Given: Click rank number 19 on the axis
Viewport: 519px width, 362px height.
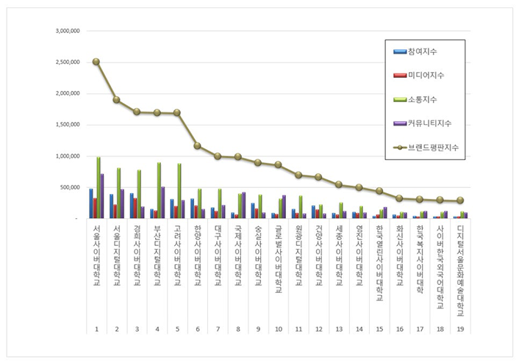Looking at the screenshot, I should tap(460, 329).
